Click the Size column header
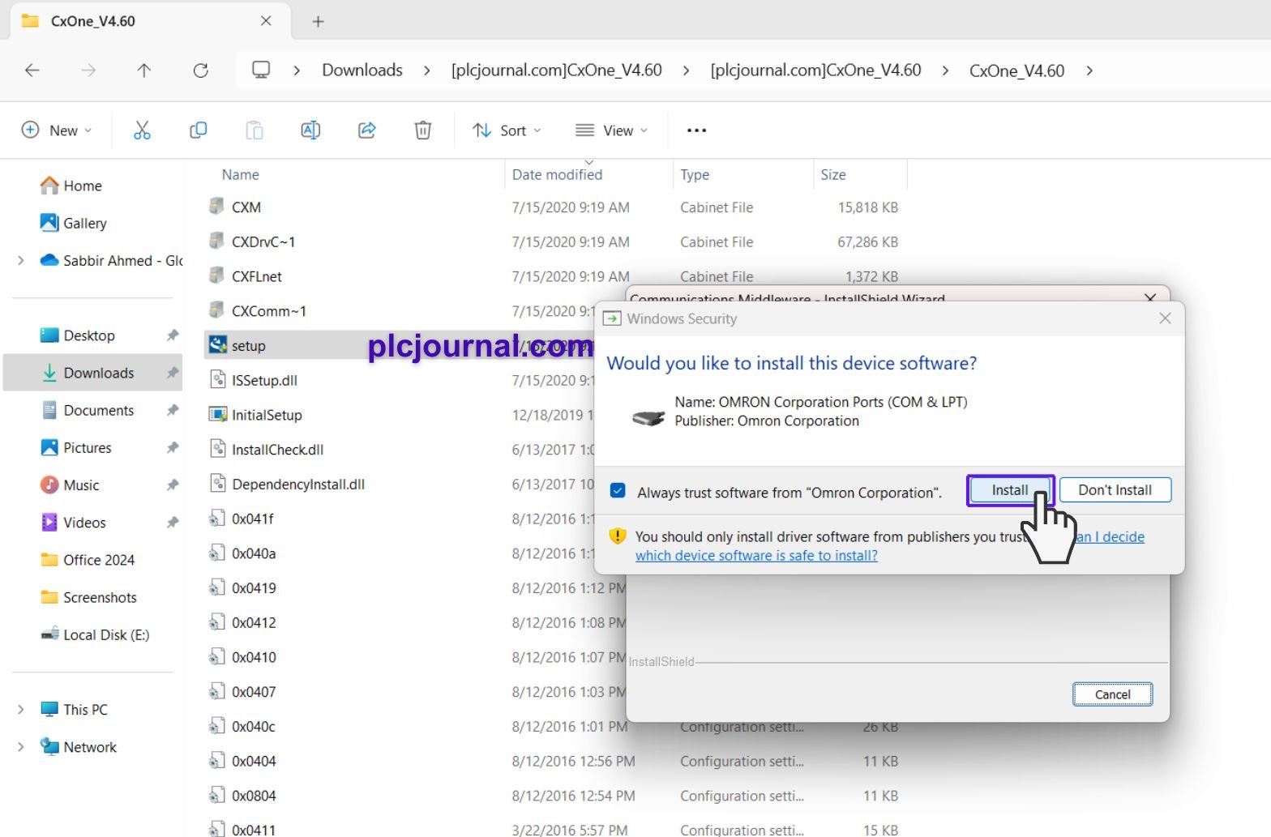Screen dimensions: 1271x837 coord(833,174)
